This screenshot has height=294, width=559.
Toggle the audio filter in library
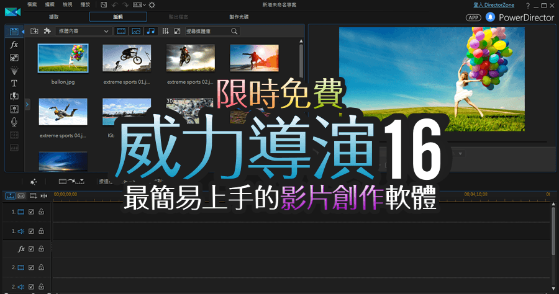tap(151, 31)
